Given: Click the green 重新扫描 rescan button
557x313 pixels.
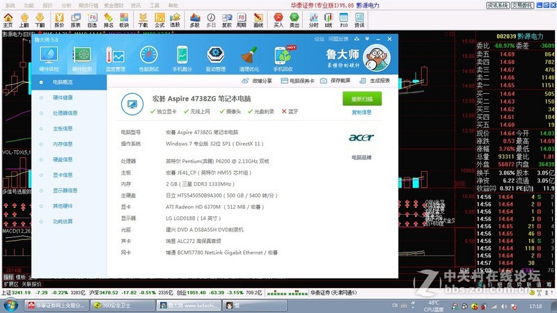Looking at the screenshot, I should coord(362,99).
